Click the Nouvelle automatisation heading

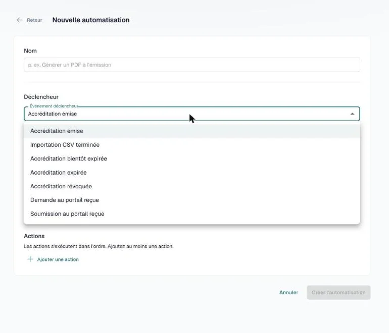click(x=91, y=20)
